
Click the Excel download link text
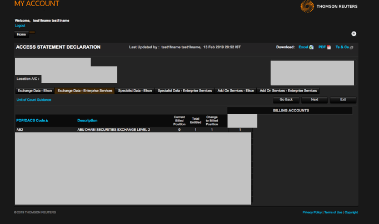(x=303, y=47)
